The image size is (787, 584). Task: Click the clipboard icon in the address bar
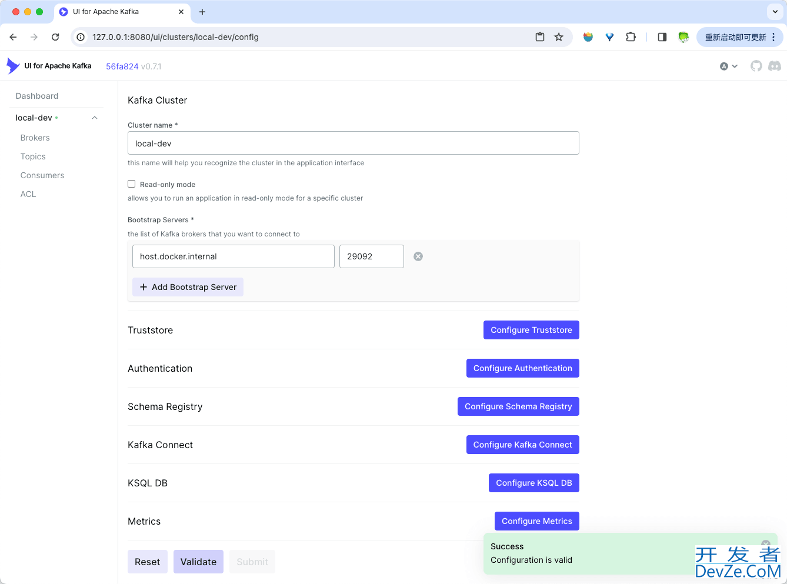pos(540,37)
